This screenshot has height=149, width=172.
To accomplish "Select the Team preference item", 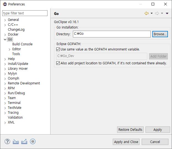I will 12,98.
